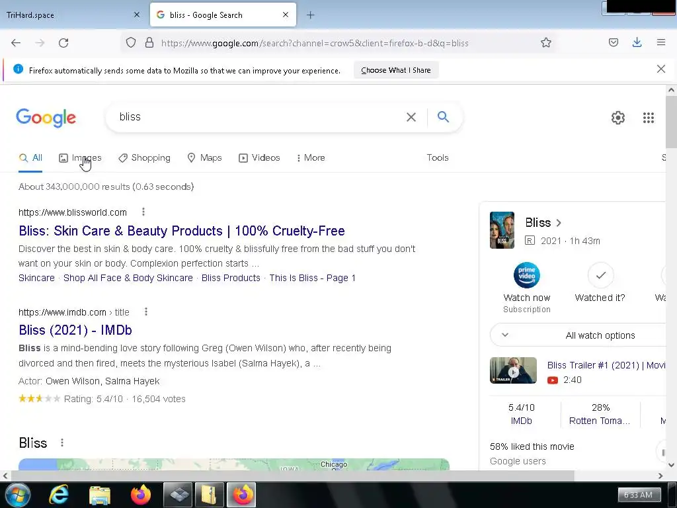Open the Windows Start menu
This screenshot has width=677, height=508.
pyautogui.click(x=17, y=495)
